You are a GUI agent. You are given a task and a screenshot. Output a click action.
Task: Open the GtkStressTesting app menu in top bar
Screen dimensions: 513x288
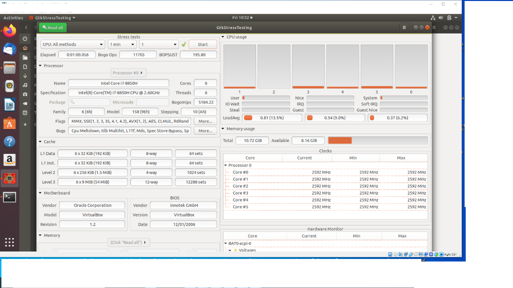click(52, 17)
